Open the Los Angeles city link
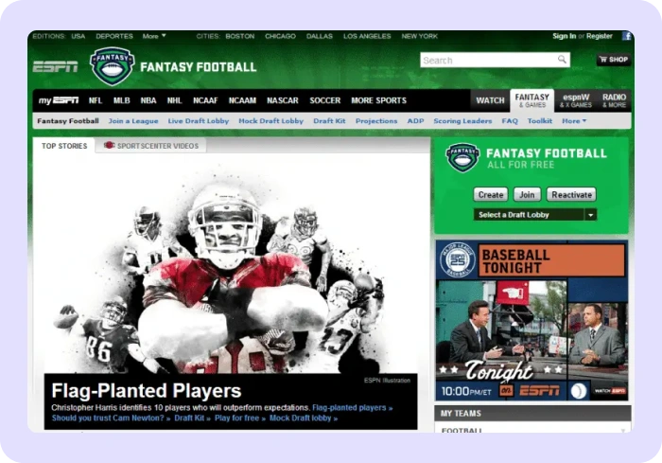Image resolution: width=662 pixels, height=463 pixels. [367, 36]
